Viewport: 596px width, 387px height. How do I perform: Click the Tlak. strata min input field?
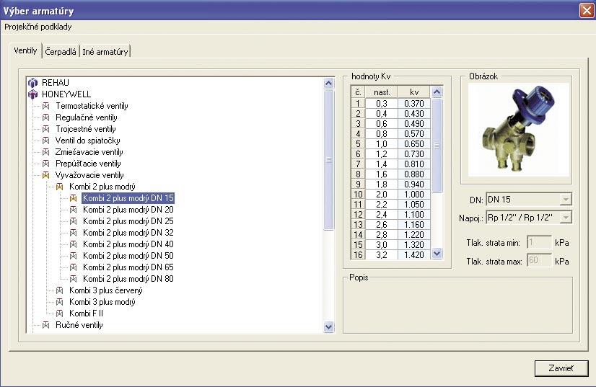(539, 242)
